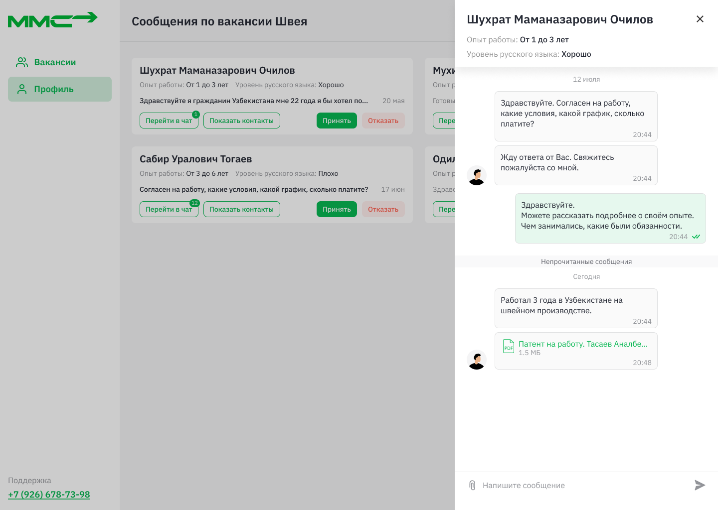Click the attach file paperclip icon

tap(472, 485)
